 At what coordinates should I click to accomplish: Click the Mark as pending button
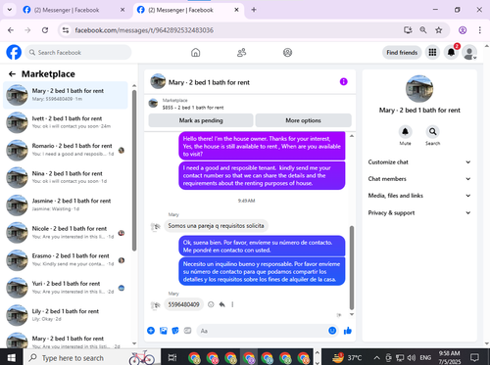point(201,120)
